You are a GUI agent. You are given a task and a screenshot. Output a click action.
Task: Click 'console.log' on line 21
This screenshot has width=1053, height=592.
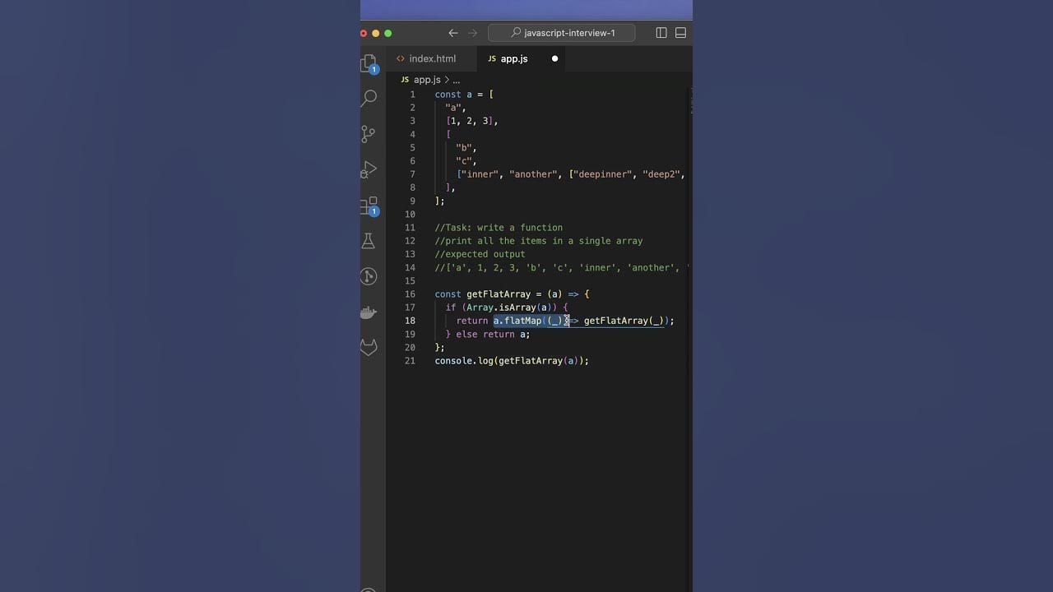[x=464, y=361]
